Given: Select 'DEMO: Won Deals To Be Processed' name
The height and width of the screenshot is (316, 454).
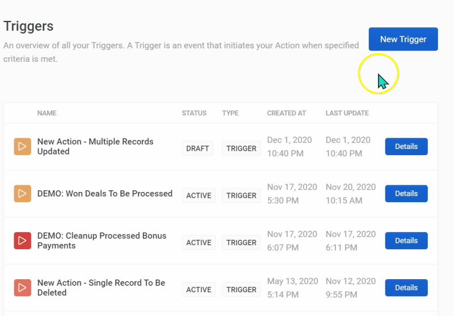Looking at the screenshot, I should [104, 194].
